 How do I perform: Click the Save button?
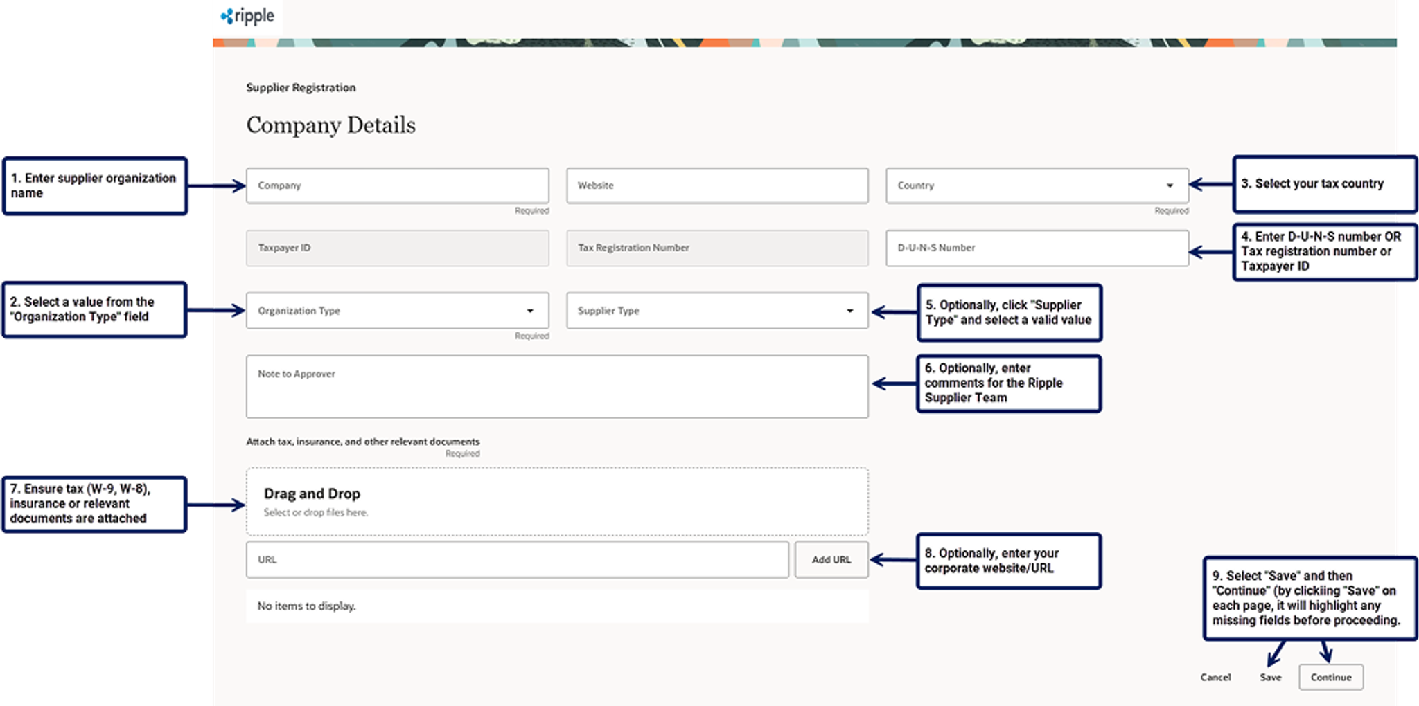(x=1270, y=677)
